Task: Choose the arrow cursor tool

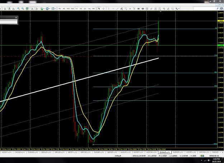Action: click(x=99, y=9)
